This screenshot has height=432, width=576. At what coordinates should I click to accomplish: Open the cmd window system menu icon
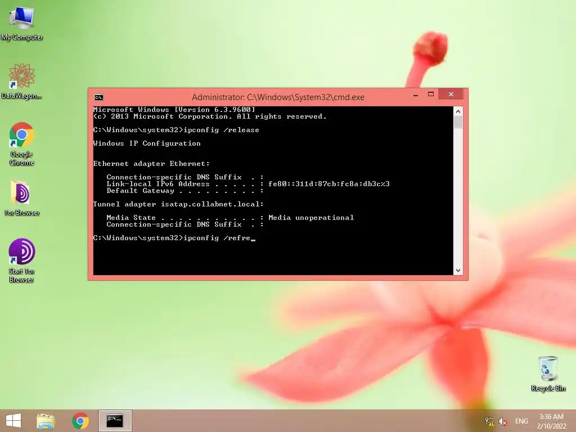coord(99,97)
